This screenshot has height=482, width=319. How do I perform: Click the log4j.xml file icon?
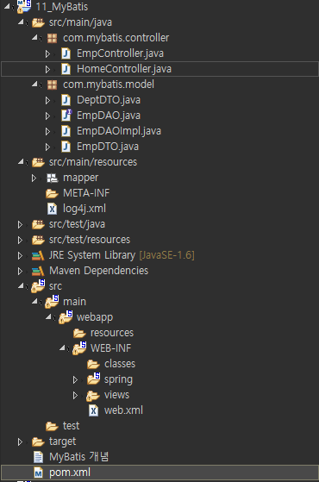pyautogui.click(x=52, y=209)
